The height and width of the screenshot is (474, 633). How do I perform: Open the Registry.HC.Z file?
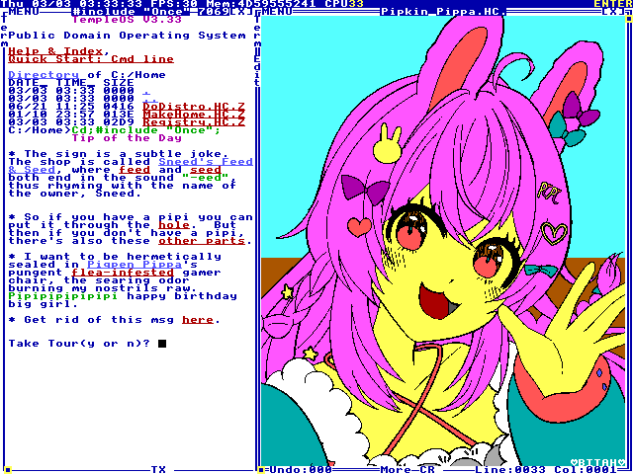click(194, 122)
